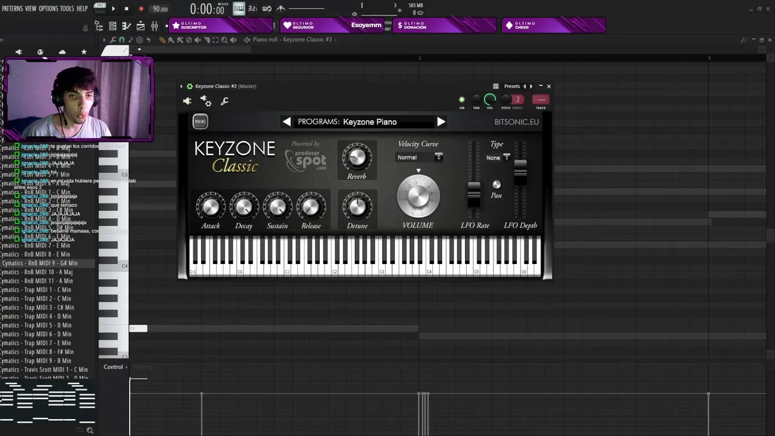Screen dimensions: 775x436
Task: Click the Keyzone Classic gear icon in title bar
Action: (190, 86)
